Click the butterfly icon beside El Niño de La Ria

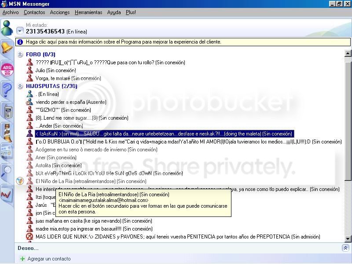pyautogui.click(x=20, y=181)
